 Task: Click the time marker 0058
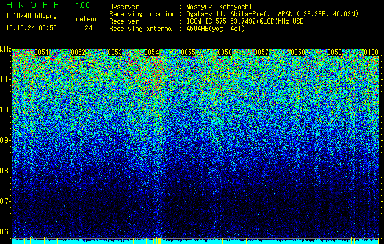(298, 52)
